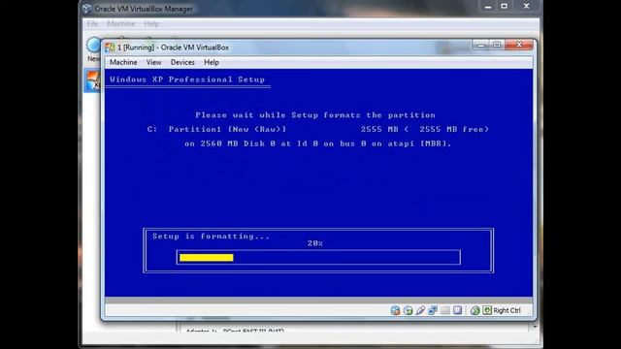Open the Devices menu in the VM window
The image size is (621, 349).
(x=182, y=62)
